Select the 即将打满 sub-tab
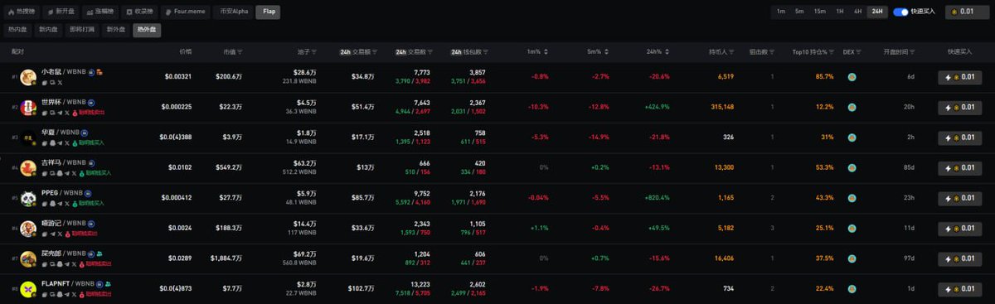 pos(83,29)
